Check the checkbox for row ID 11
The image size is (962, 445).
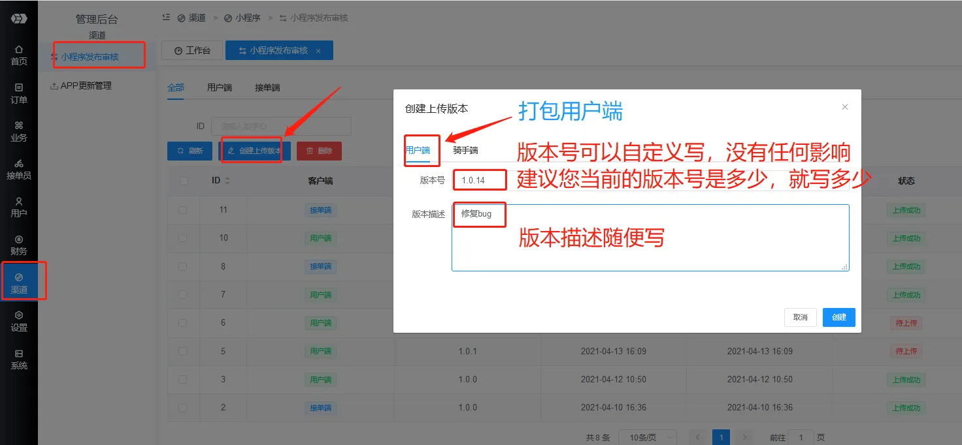click(184, 209)
